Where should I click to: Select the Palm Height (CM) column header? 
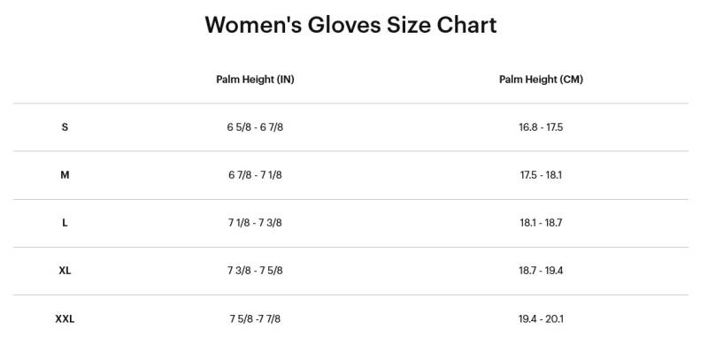click(x=541, y=80)
